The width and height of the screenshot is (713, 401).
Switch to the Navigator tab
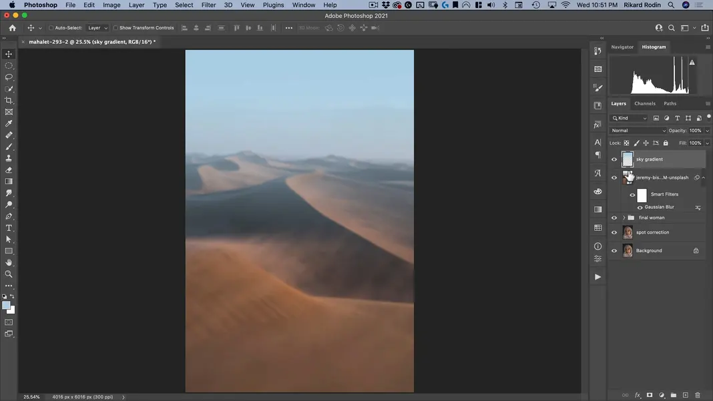pos(622,47)
